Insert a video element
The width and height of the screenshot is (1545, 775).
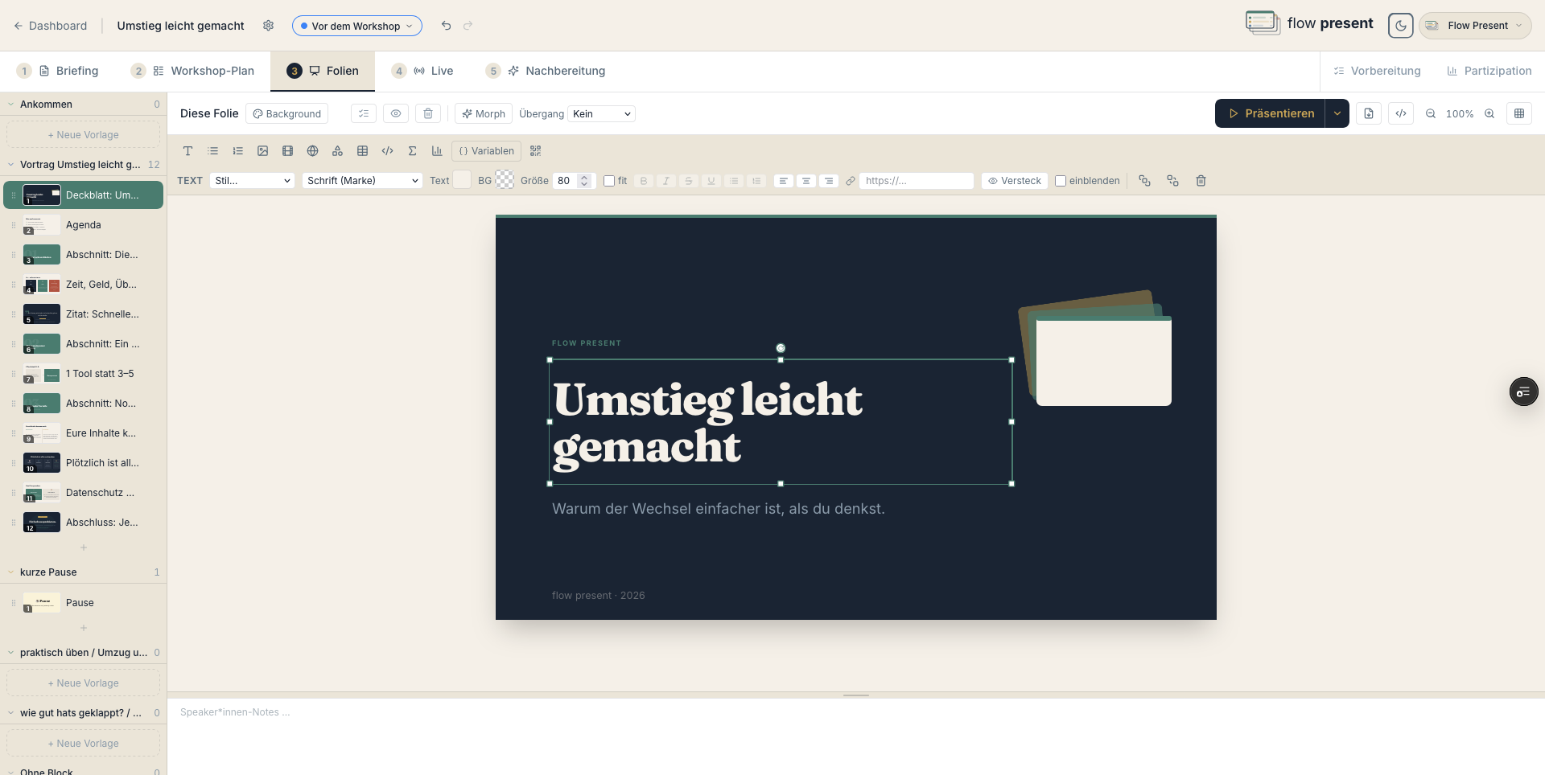point(287,151)
